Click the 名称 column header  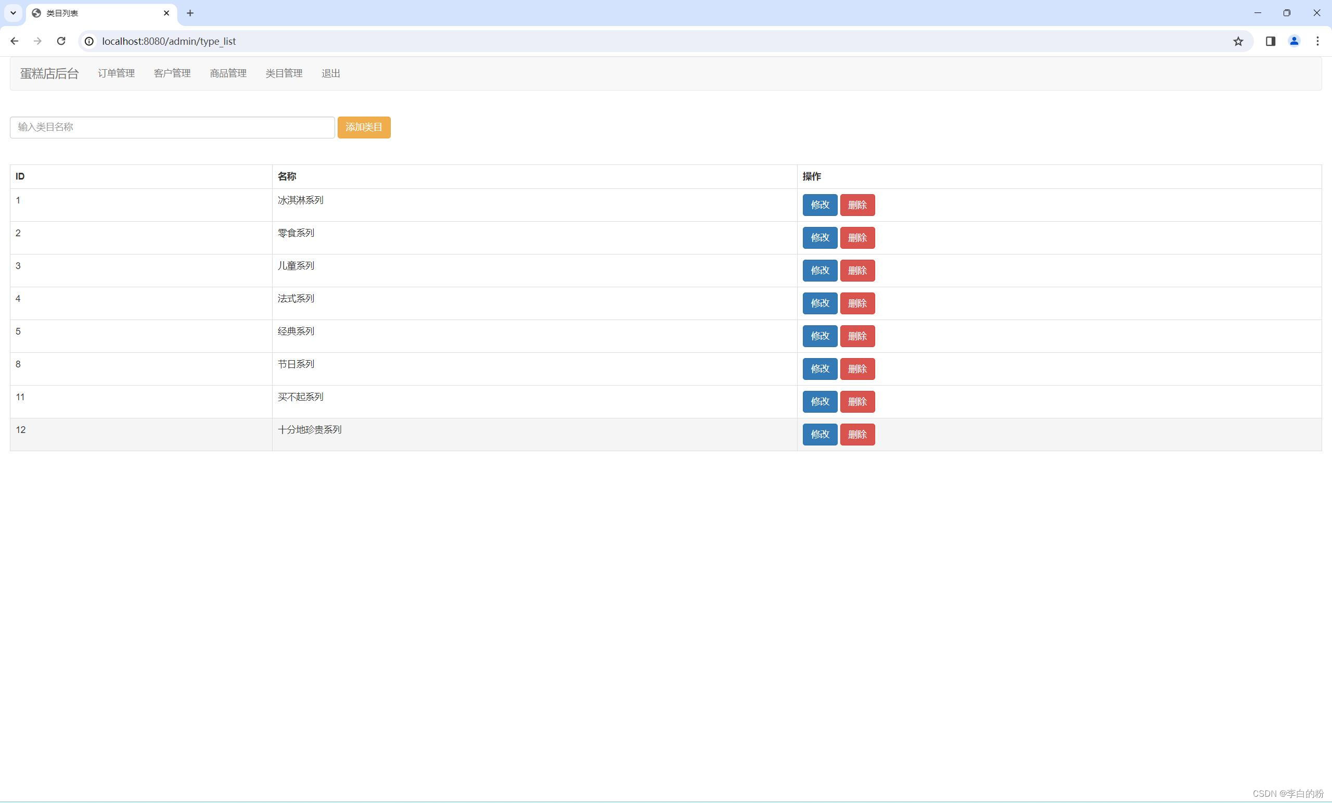coord(535,177)
